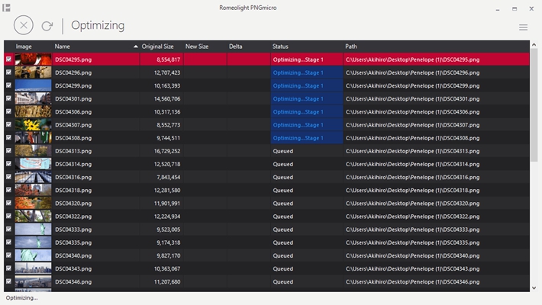
Task: Toggle the checkbox for DSC04301.png
Action: coord(9,98)
